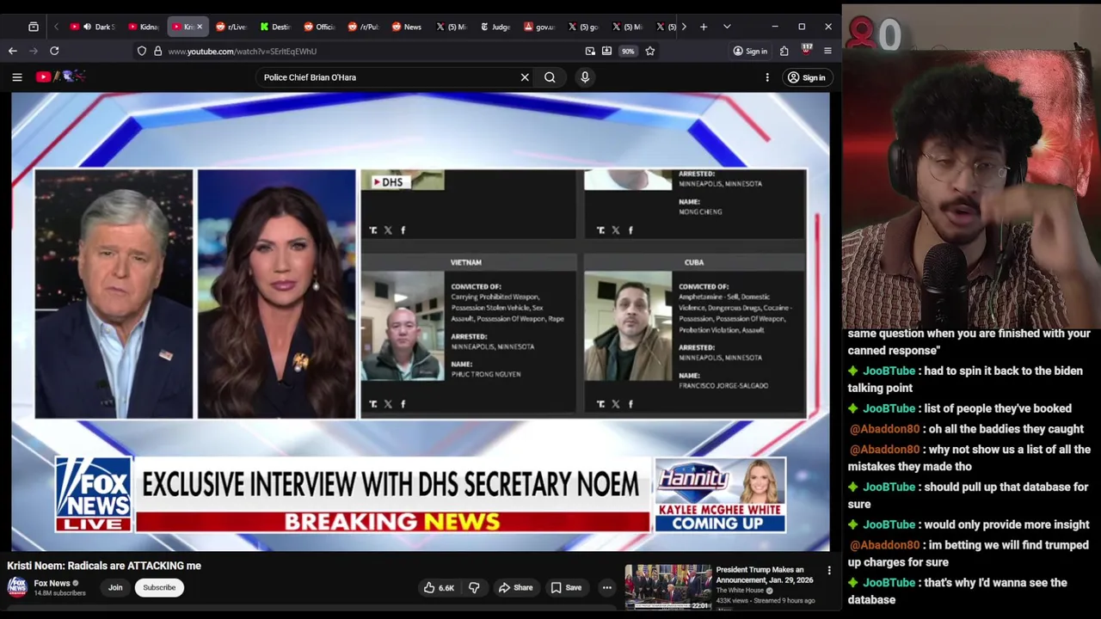Screen dimensions: 1101x619
Task: Switch to the News Reddit tab
Action: tap(407, 27)
